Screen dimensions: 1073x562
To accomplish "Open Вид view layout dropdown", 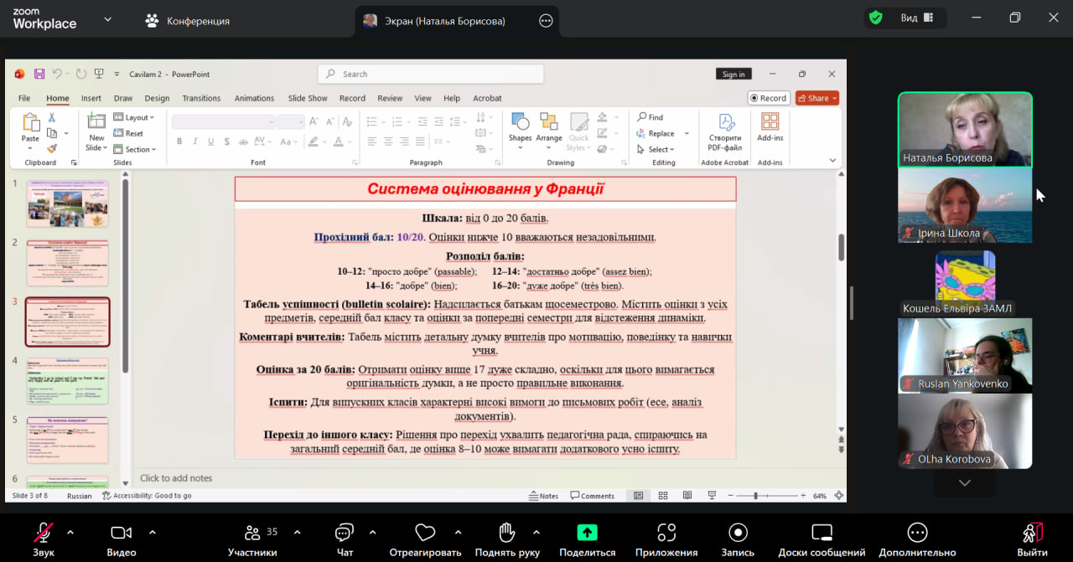I will click(x=917, y=18).
